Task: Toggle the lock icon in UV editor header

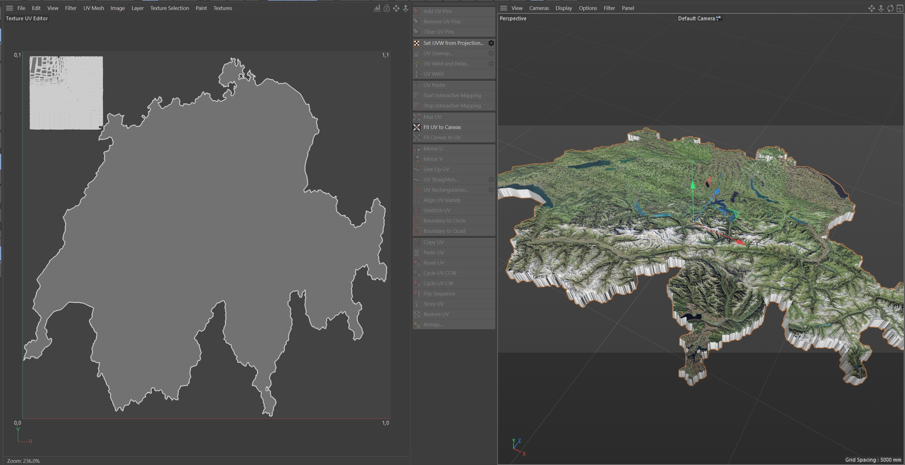Action: pyautogui.click(x=387, y=8)
